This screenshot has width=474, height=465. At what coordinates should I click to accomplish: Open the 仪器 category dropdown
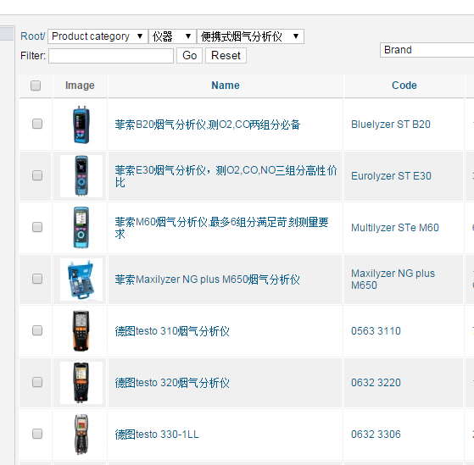[172, 36]
